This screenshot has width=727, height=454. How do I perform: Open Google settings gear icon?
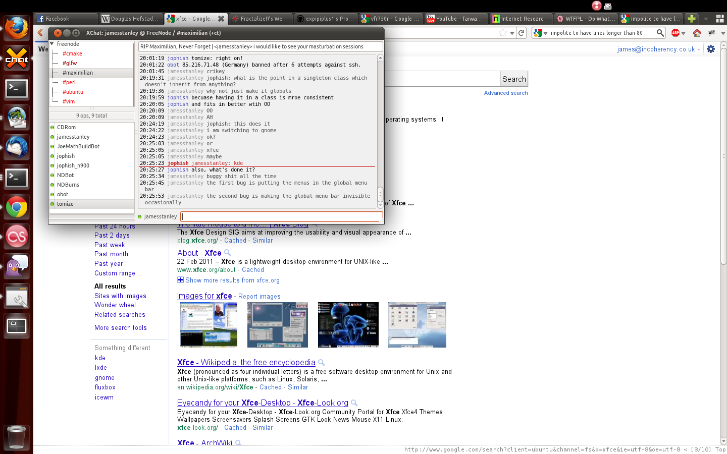pyautogui.click(x=711, y=49)
